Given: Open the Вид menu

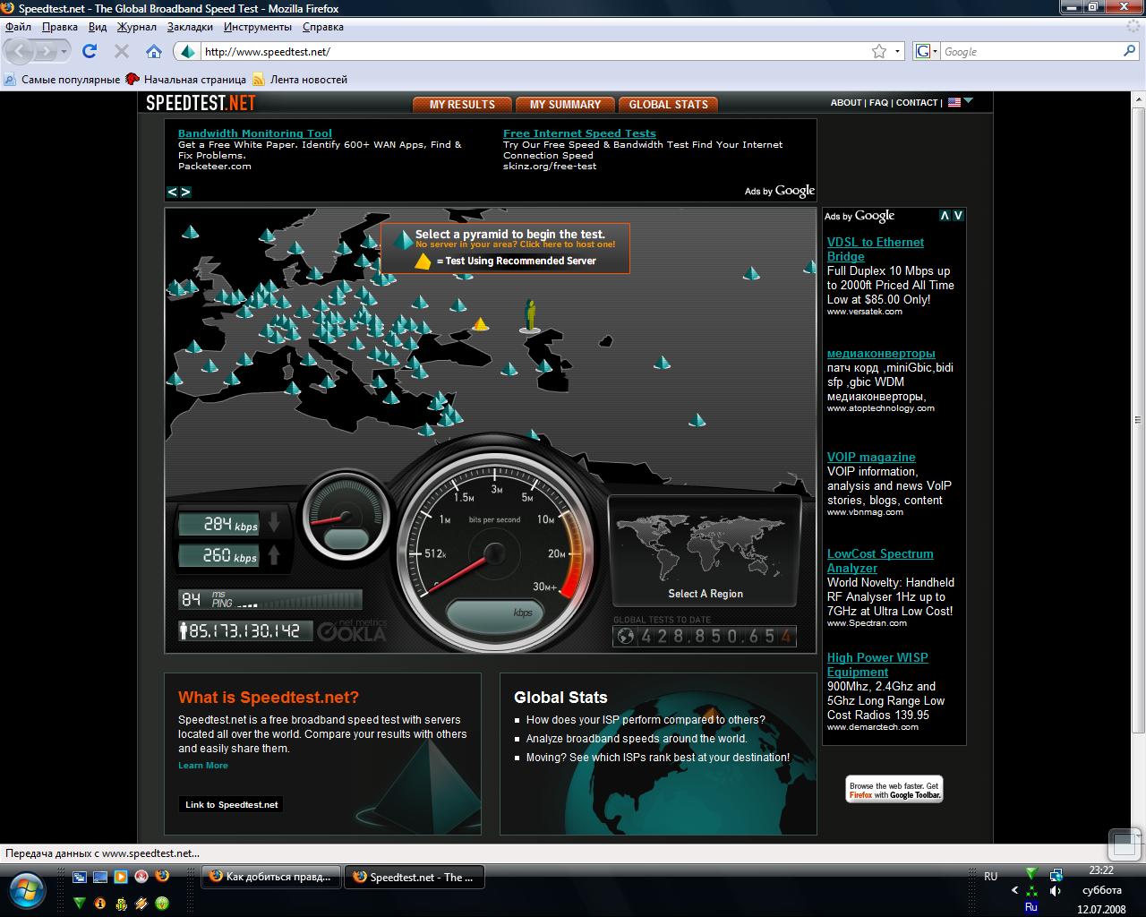Looking at the screenshot, I should coord(98,27).
